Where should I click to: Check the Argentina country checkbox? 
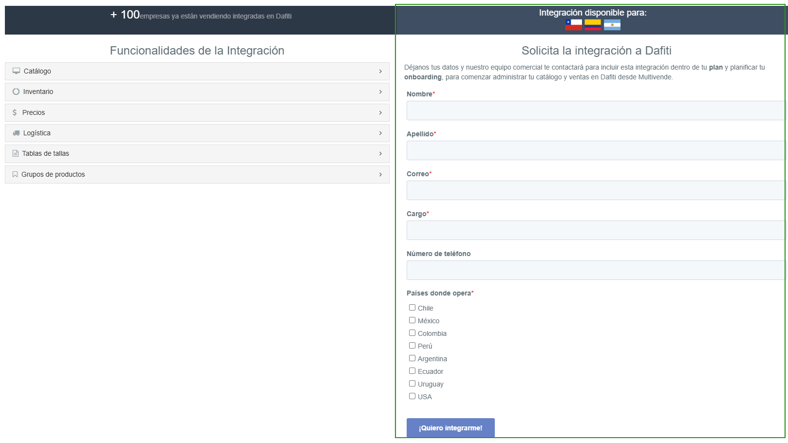point(412,358)
